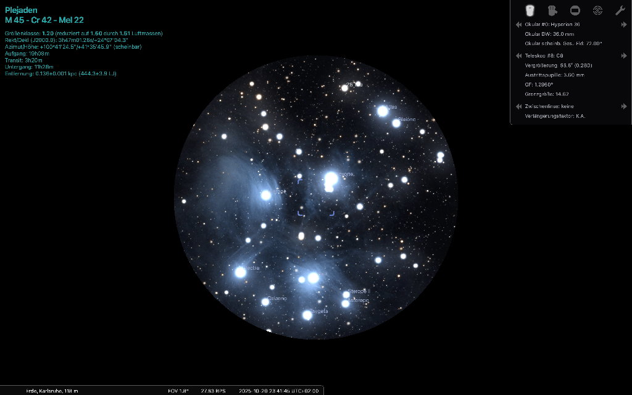This screenshot has height=395, width=632.
Task: Select the star Taygeta
Action: (x=307, y=315)
